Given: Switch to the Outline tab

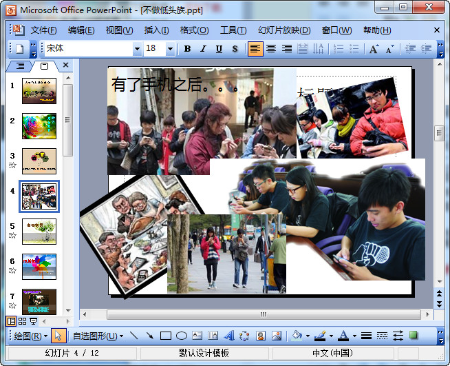Looking at the screenshot, I should 20,66.
